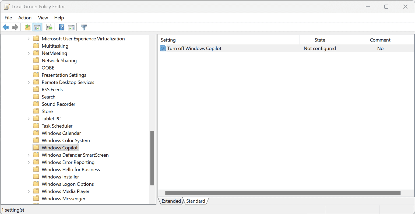The height and width of the screenshot is (214, 415).
Task: Expand the Windows Media Player node
Action: coord(29,191)
